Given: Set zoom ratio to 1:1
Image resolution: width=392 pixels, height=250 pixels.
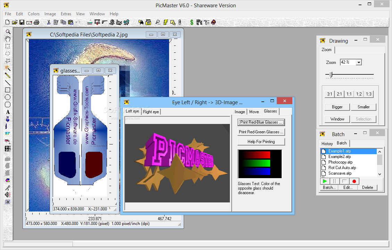Looking at the screenshot, I should pos(349,94).
